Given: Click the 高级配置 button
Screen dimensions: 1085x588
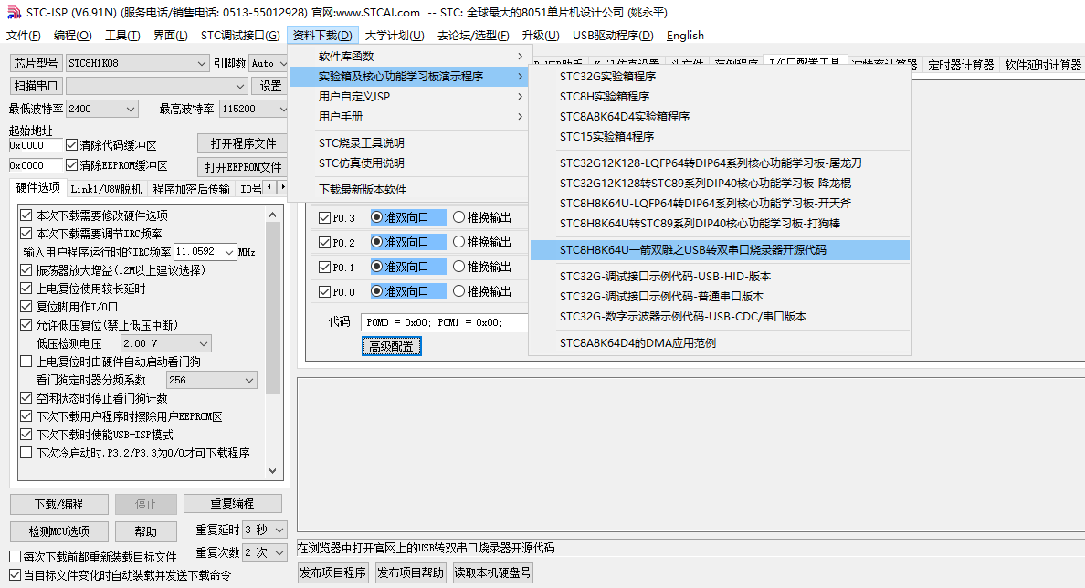Looking at the screenshot, I should point(391,347).
